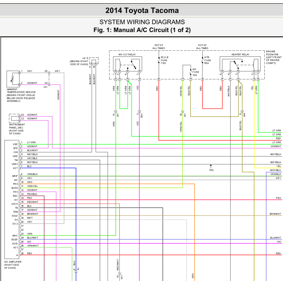
Task: Click the "MRF" amplifier terminal label
Action: (15, 176)
